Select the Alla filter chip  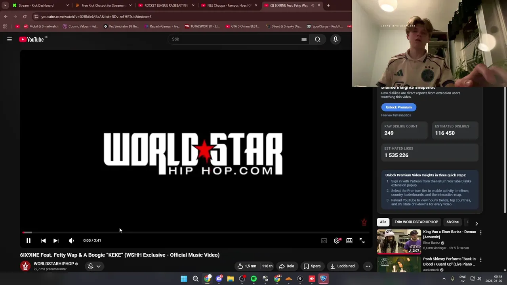pos(383,222)
